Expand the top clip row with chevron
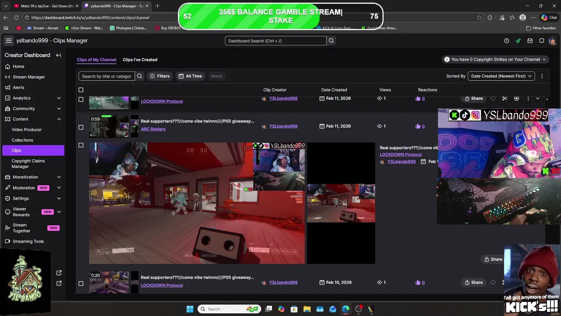 click(538, 98)
